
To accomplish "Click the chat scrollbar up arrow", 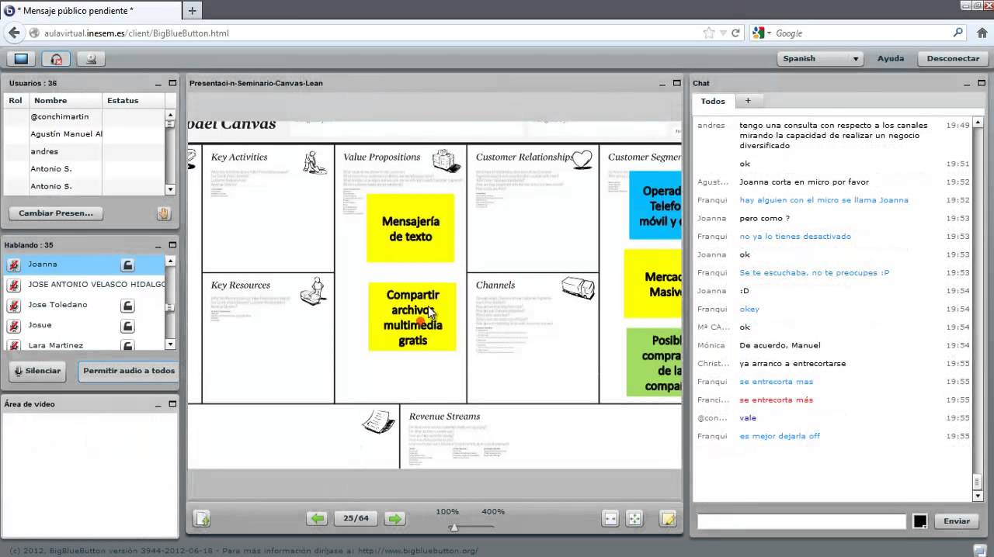I will pyautogui.click(x=978, y=122).
